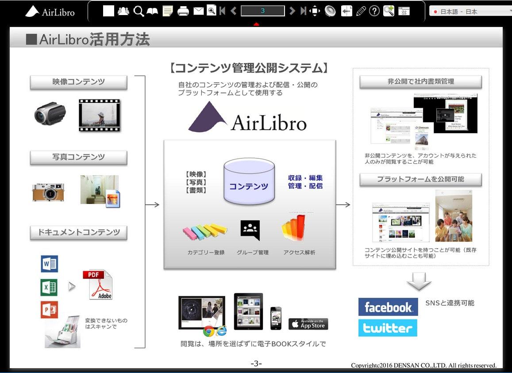Click the video camera image
Screen dimensions: 512x373
pos(50,114)
